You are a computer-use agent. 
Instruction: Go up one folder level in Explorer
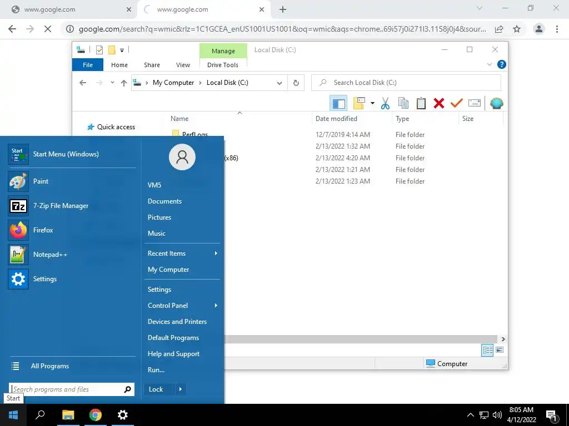tap(124, 83)
